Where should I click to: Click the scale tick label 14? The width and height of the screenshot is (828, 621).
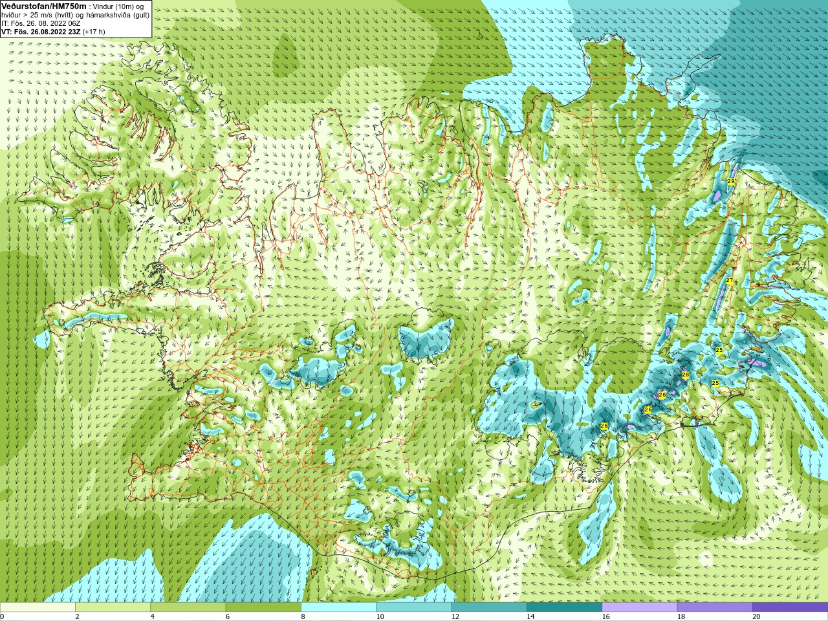tap(530, 616)
